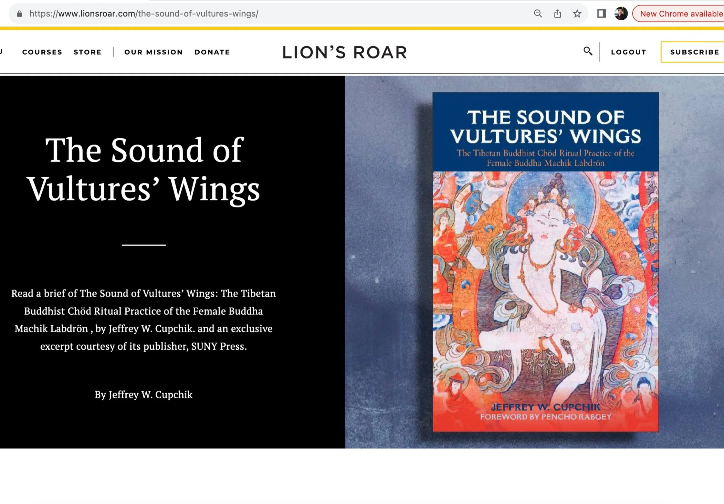The image size is (724, 504).
Task: Click the site info lock icon
Action: (20, 14)
